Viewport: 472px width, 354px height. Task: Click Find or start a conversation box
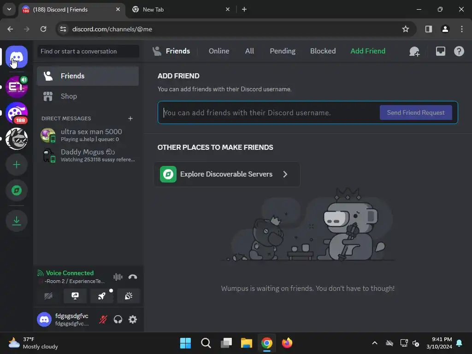pos(88,51)
